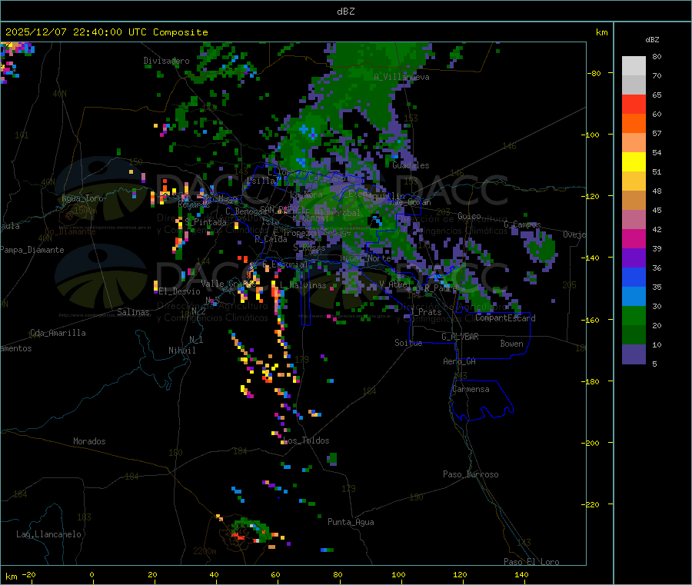Screen dimensions: 692x585
Task: Click the timestamp 2025/12/07 22:40:00 UTC Composite
Action: (106, 32)
